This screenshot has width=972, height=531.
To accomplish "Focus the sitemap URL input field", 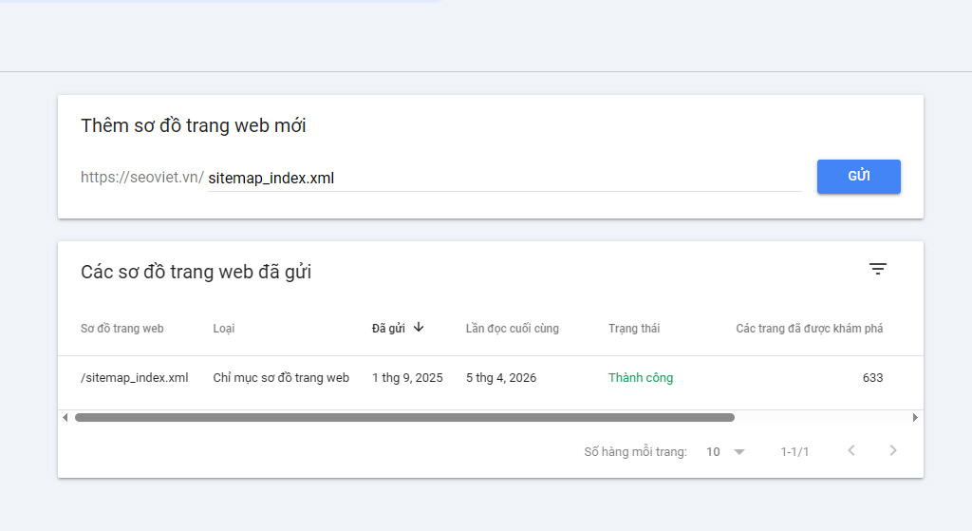I will pyautogui.click(x=503, y=178).
